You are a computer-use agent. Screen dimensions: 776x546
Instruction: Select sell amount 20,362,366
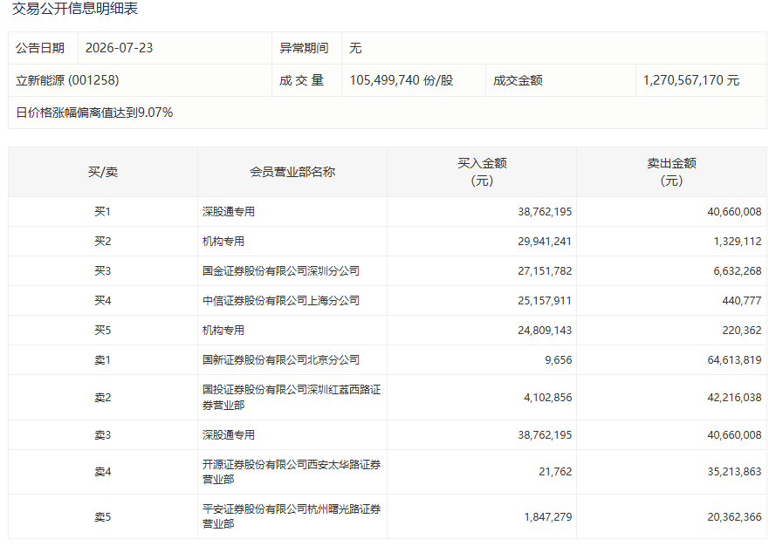[x=734, y=517]
